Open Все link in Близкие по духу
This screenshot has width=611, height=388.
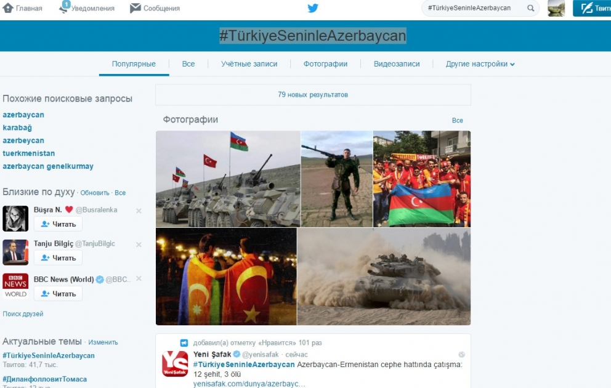(120, 193)
